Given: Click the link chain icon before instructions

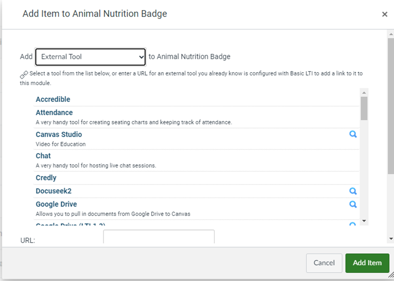Looking at the screenshot, I should (24, 75).
